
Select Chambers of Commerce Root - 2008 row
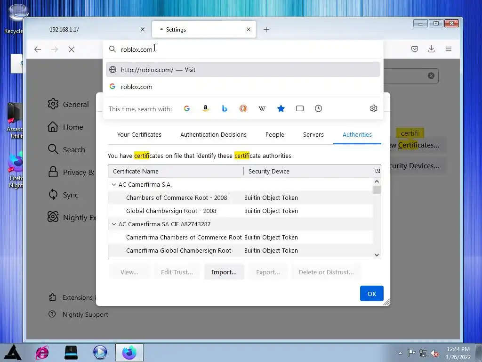tap(241, 197)
